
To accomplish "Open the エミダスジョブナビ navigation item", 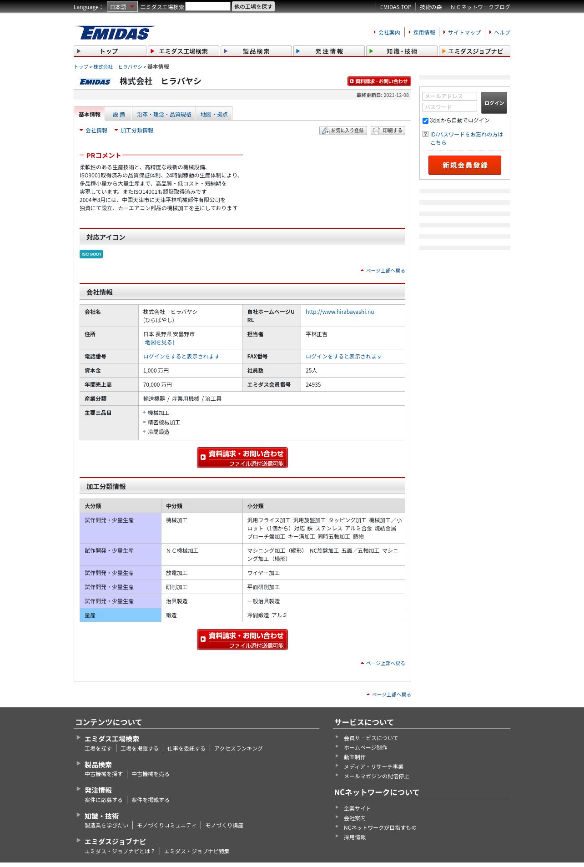I will (x=474, y=51).
